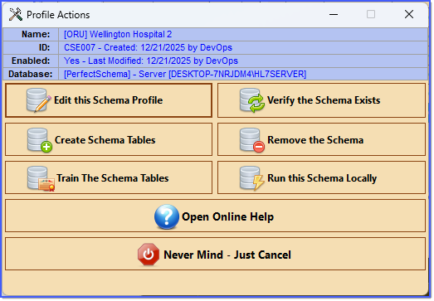Click the database certificate training icon
This screenshot has height=301, width=434.
(x=41, y=178)
